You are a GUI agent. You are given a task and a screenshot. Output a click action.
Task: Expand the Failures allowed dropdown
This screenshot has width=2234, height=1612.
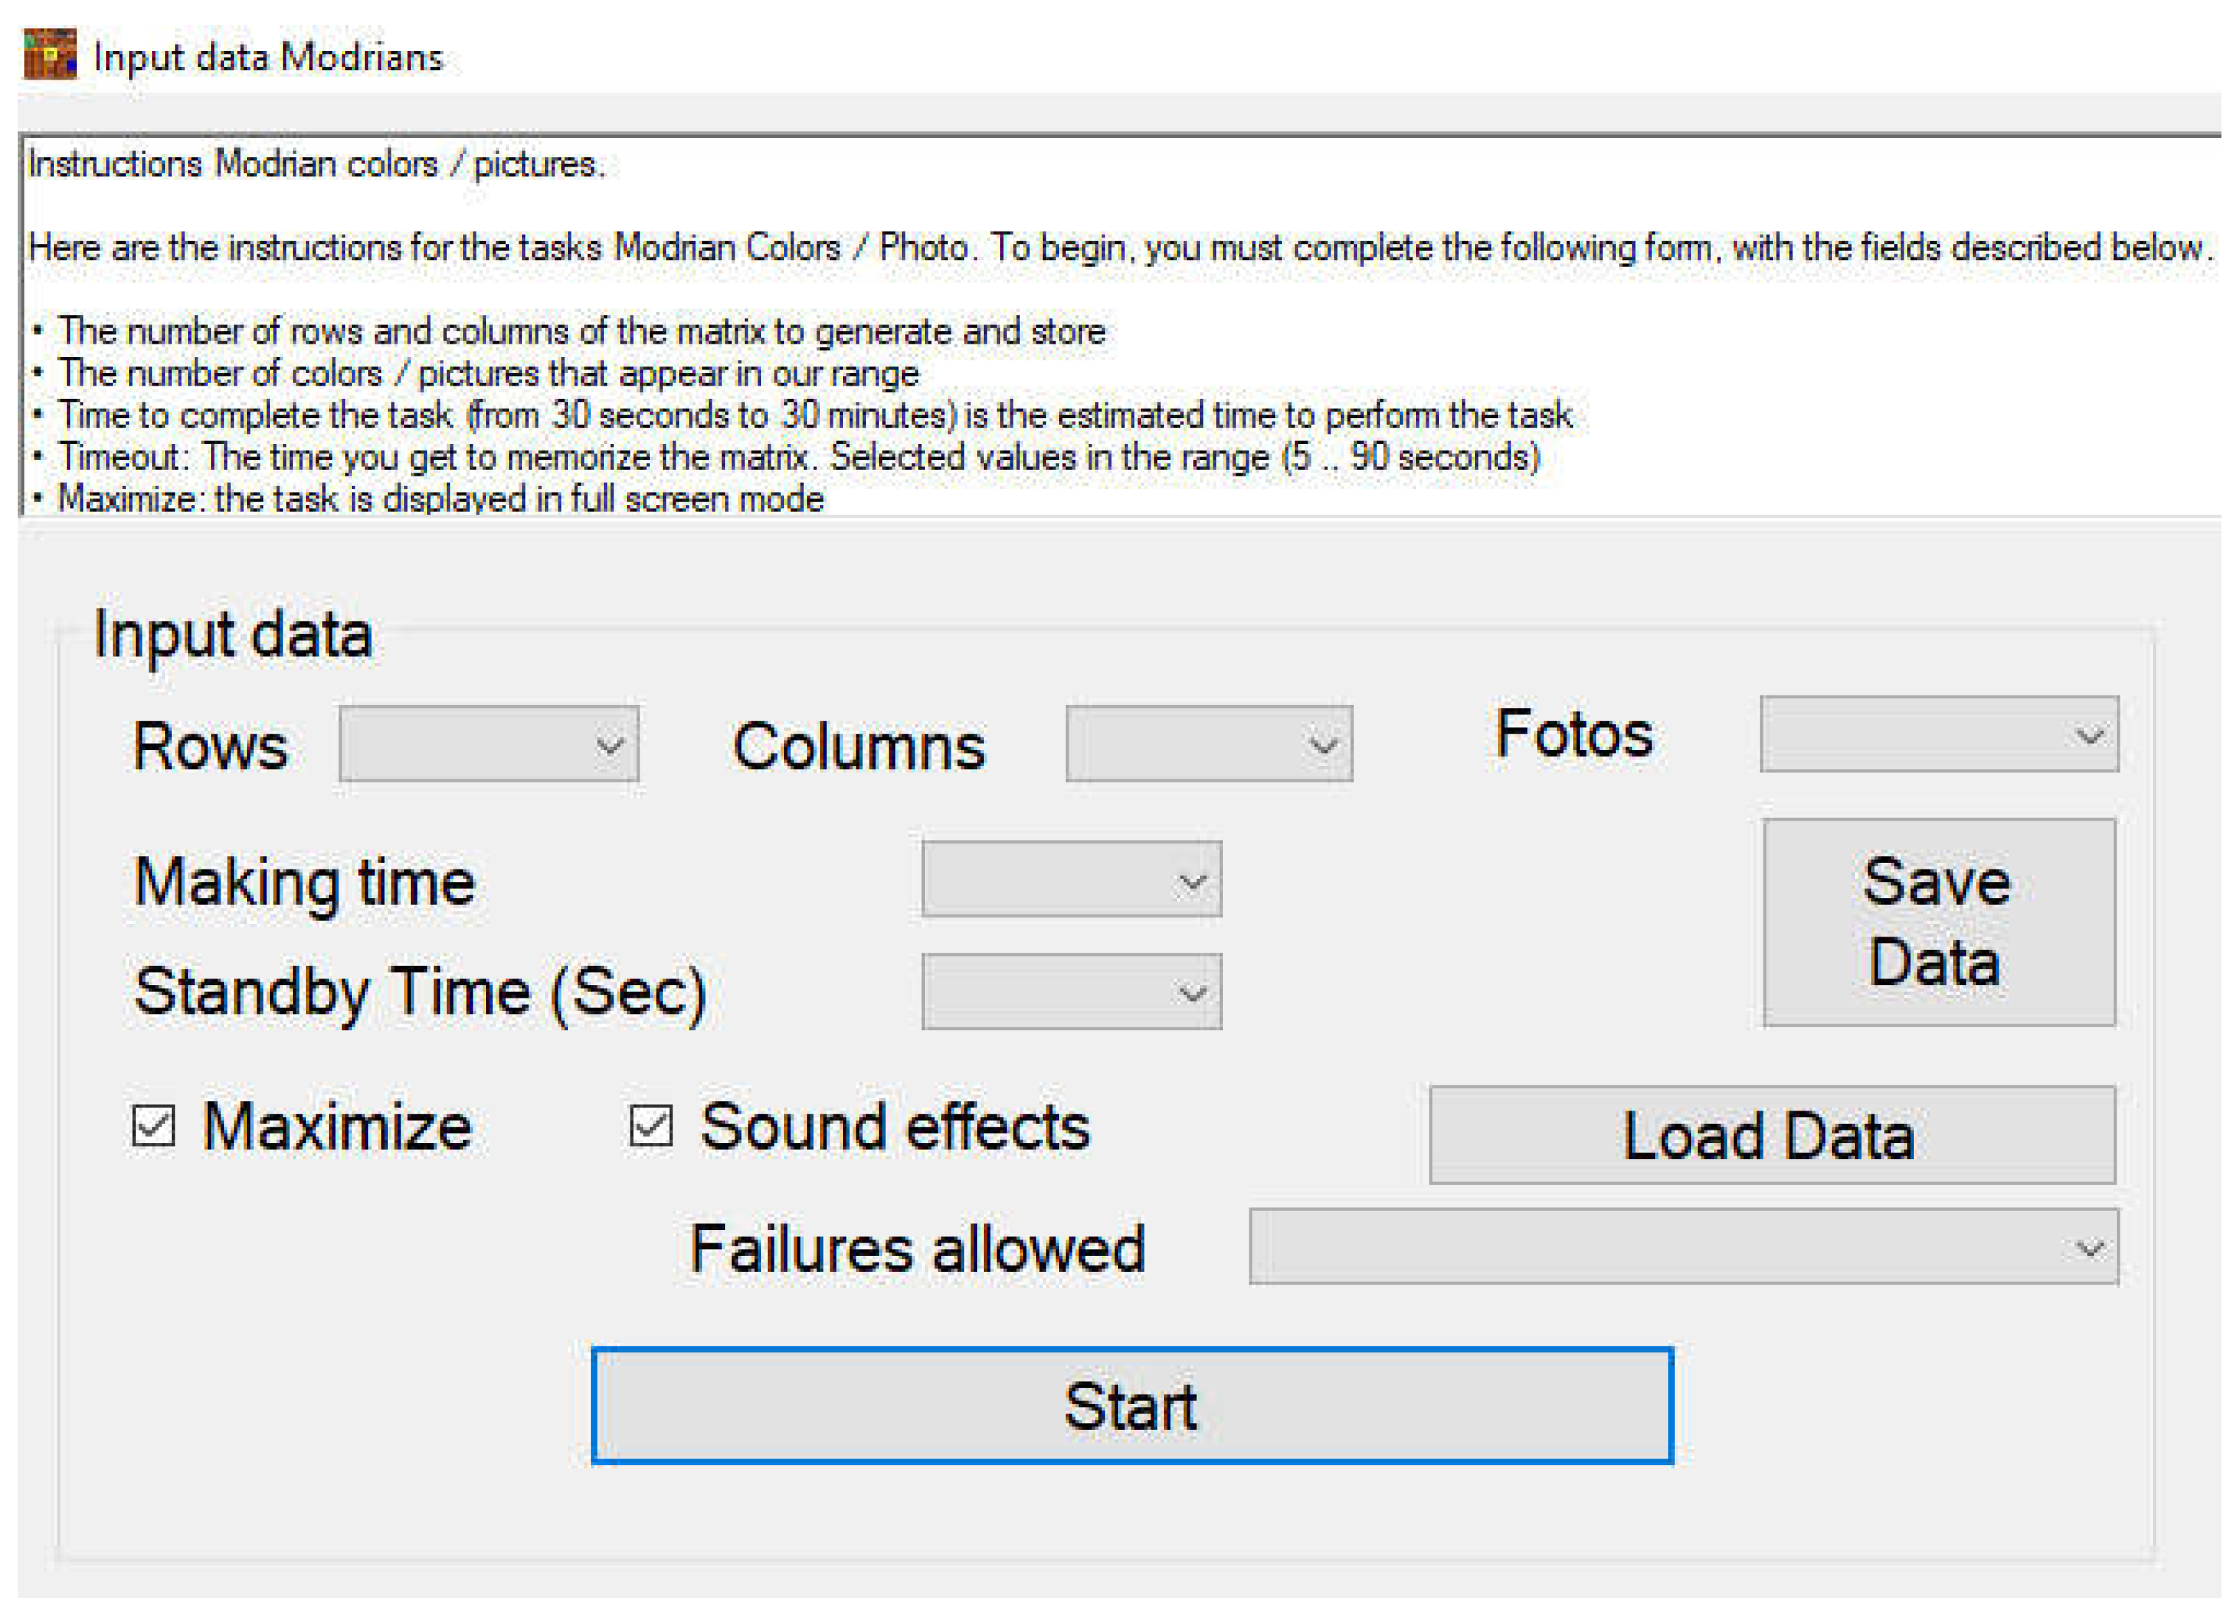(1683, 1248)
